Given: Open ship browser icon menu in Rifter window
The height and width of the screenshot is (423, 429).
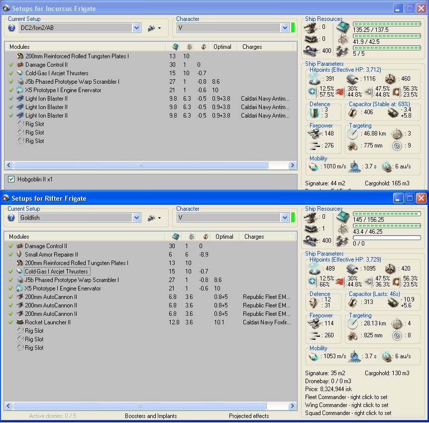Looking at the screenshot, I should click(x=154, y=218).
